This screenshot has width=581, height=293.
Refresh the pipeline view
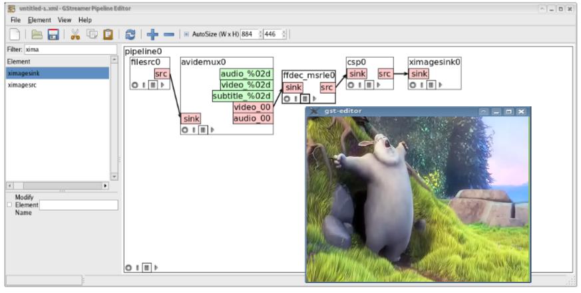(x=130, y=35)
